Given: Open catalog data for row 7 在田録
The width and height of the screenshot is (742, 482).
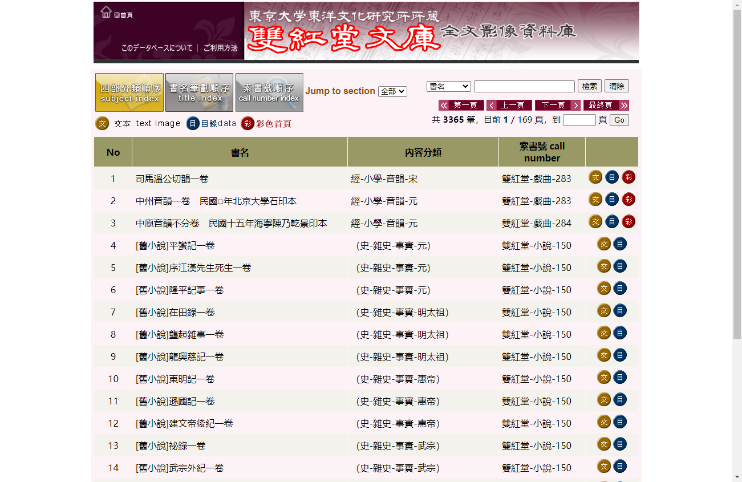Looking at the screenshot, I should (620, 311).
